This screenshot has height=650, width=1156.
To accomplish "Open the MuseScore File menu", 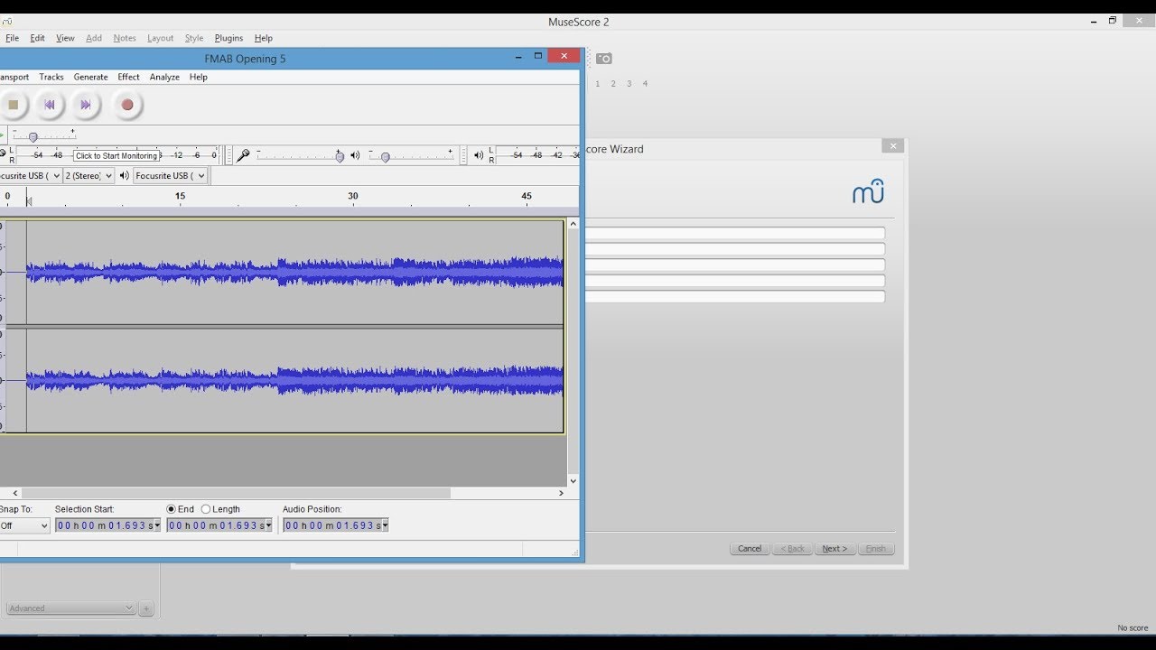I will (12, 38).
